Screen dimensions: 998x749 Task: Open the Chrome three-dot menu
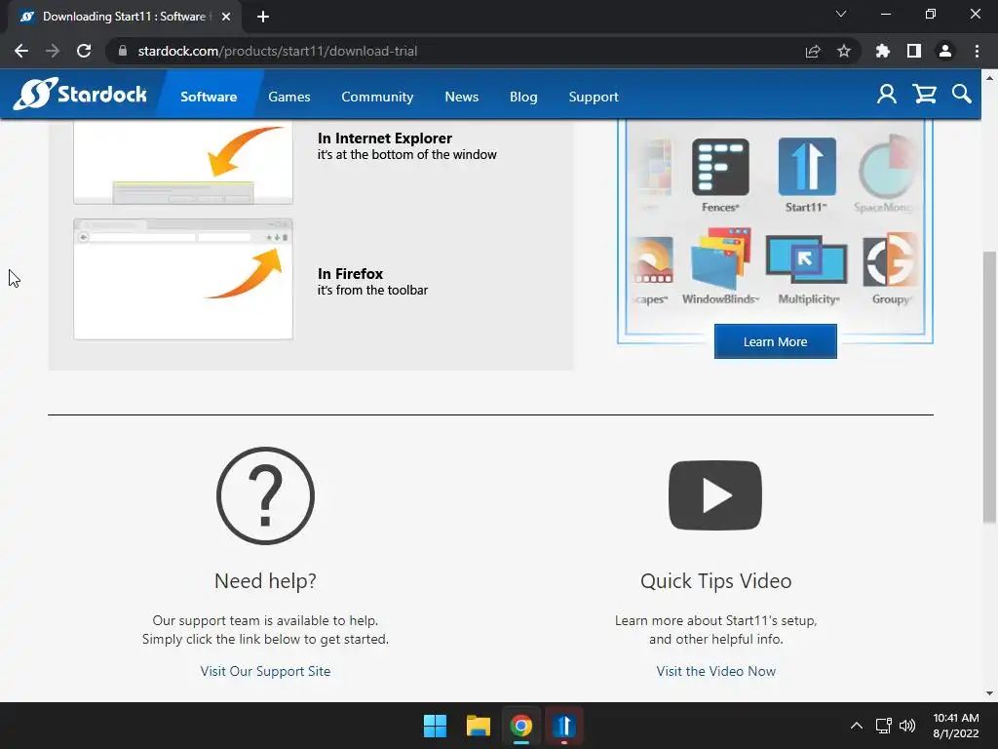(x=977, y=51)
